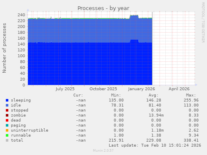Click the dead legend color swatch

pyautogui.click(x=7, y=120)
